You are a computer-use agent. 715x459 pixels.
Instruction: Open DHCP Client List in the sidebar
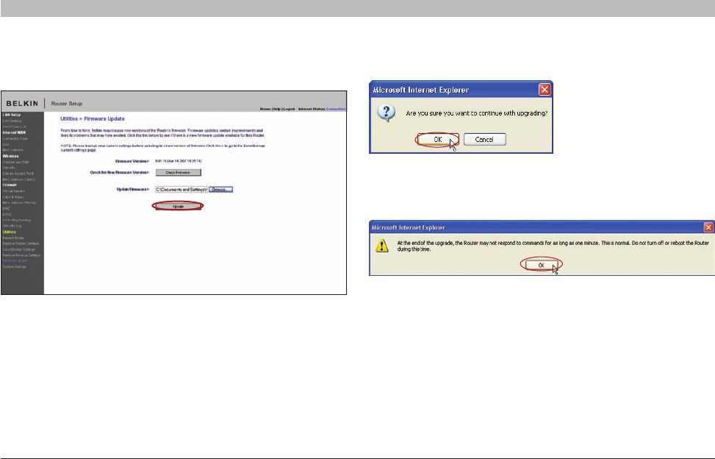click(x=14, y=127)
